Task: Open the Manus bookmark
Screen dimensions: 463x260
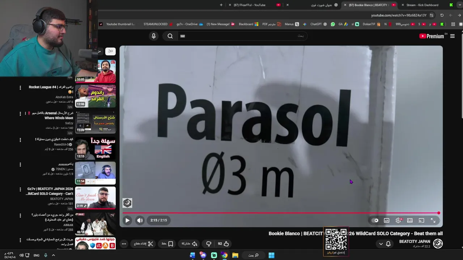Action: 292,24
